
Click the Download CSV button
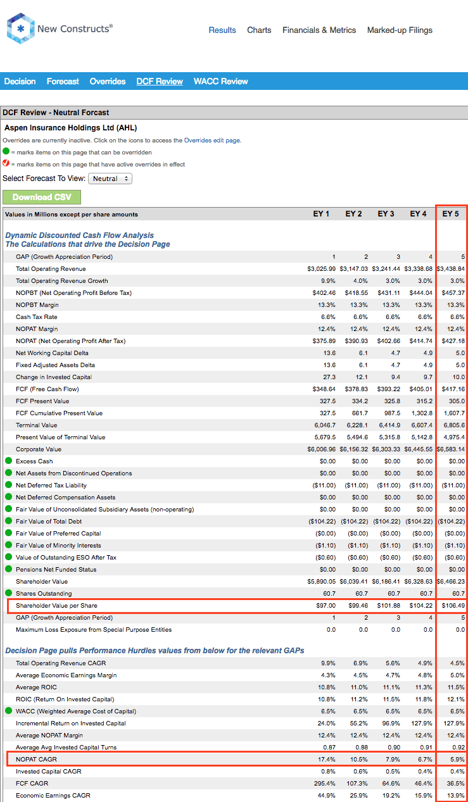pyautogui.click(x=42, y=197)
